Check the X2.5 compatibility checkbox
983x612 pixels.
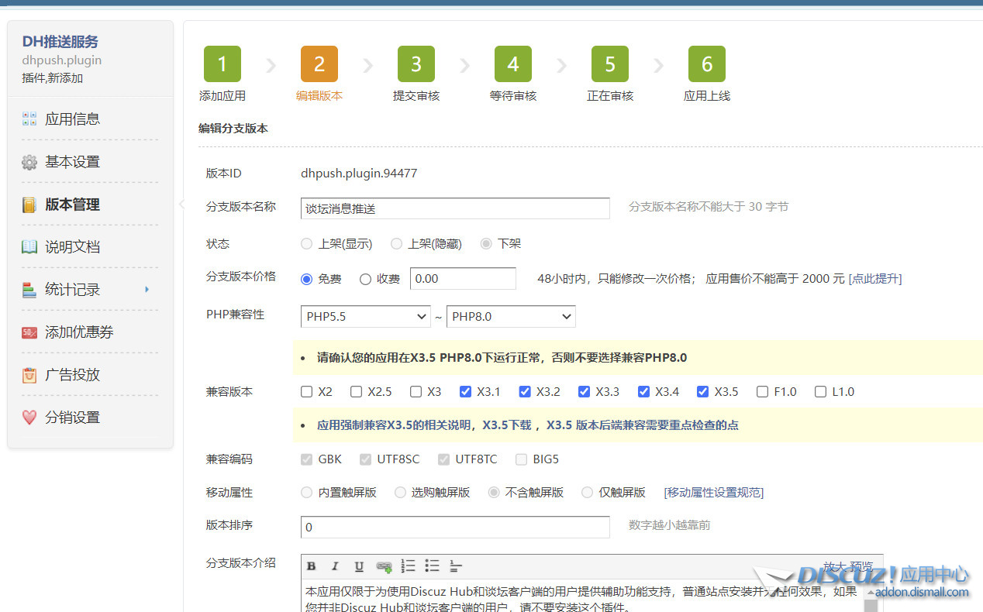pos(356,392)
